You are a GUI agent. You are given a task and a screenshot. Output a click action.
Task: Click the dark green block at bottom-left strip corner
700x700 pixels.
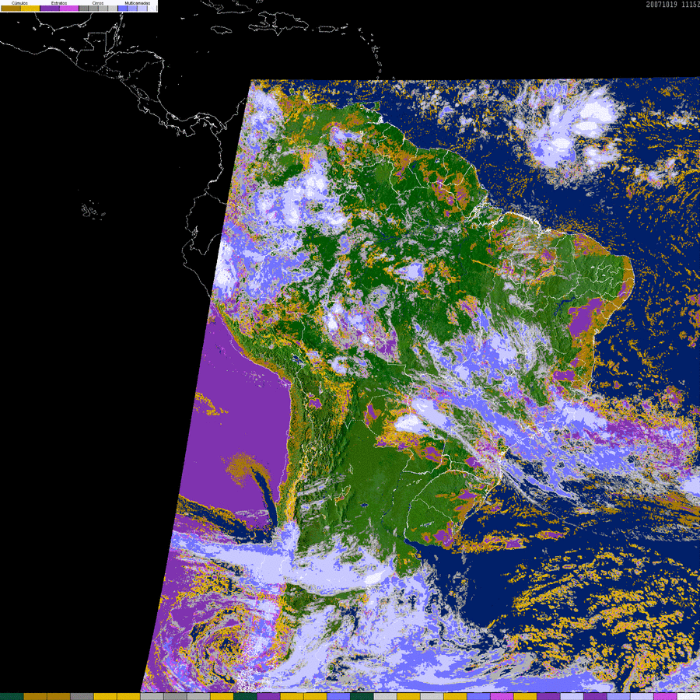point(12,696)
